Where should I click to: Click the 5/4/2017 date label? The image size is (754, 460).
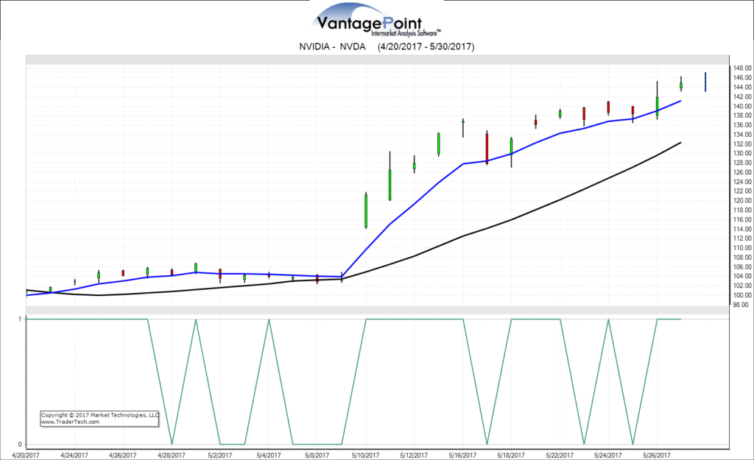click(x=269, y=455)
